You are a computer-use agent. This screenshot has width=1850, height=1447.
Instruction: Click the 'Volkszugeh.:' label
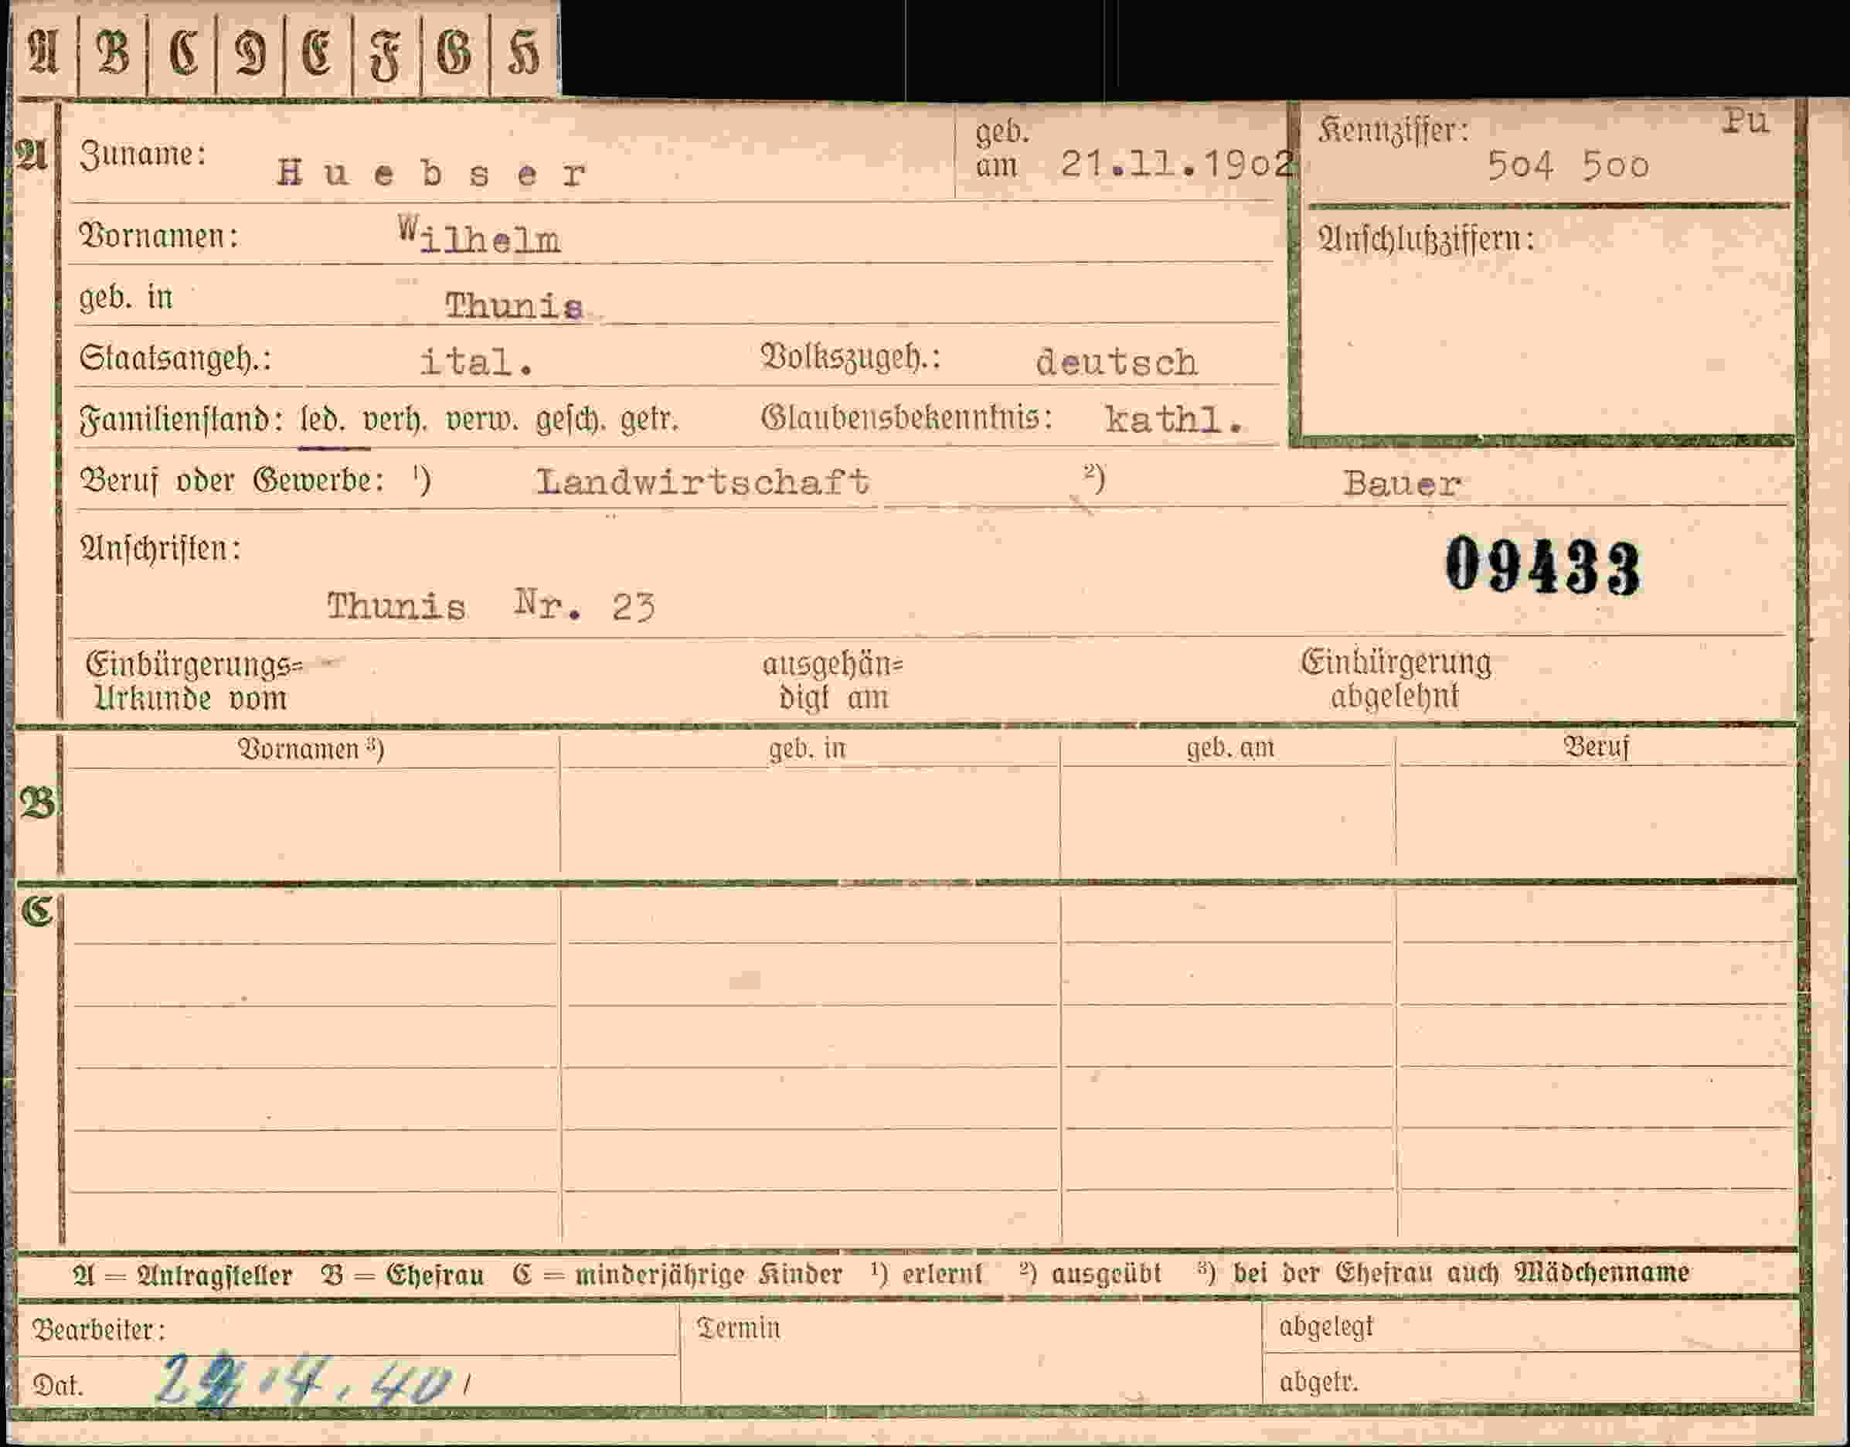(851, 358)
